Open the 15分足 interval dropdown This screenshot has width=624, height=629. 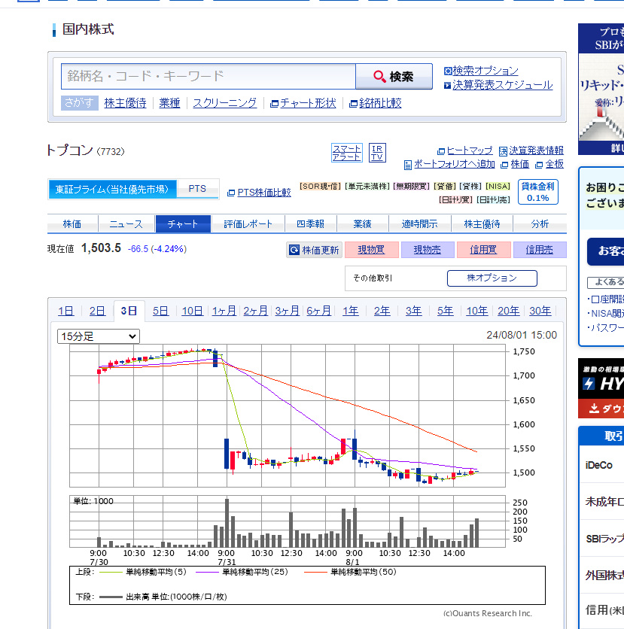pyautogui.click(x=99, y=336)
